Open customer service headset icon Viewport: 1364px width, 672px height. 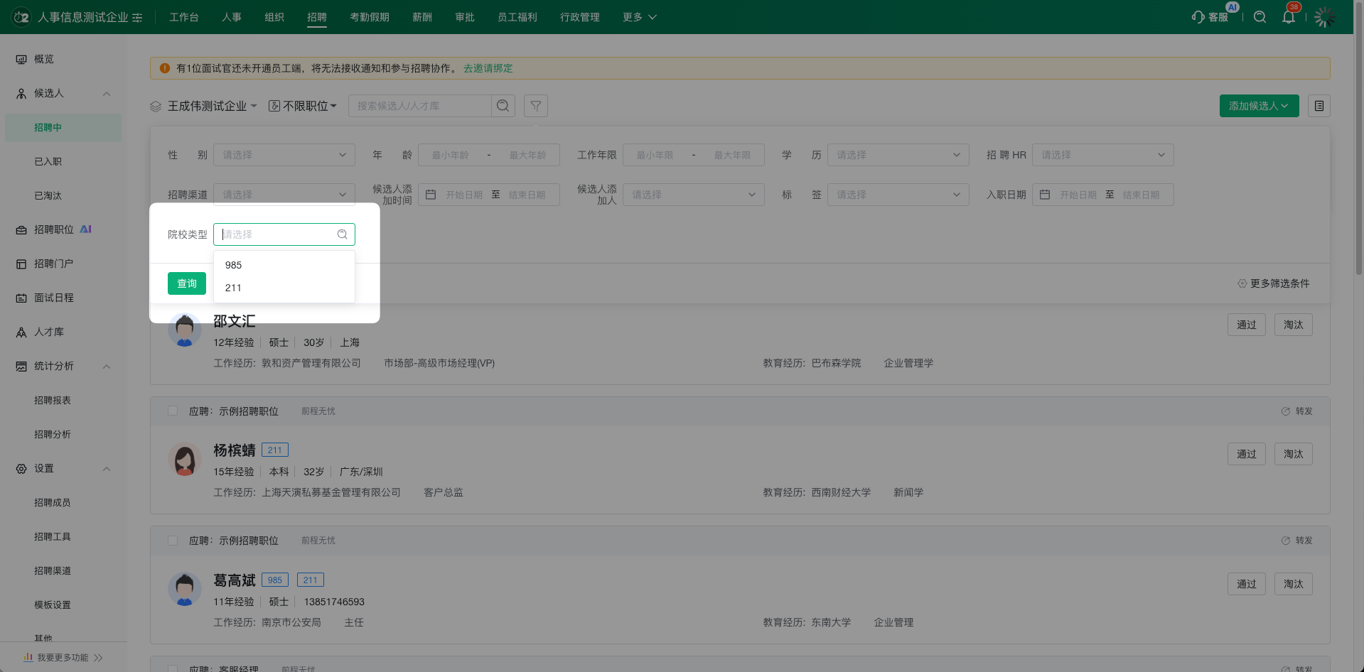pos(1198,17)
